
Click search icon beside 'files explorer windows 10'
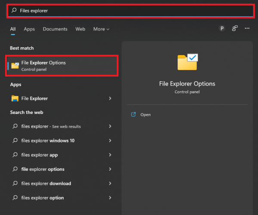point(15,141)
